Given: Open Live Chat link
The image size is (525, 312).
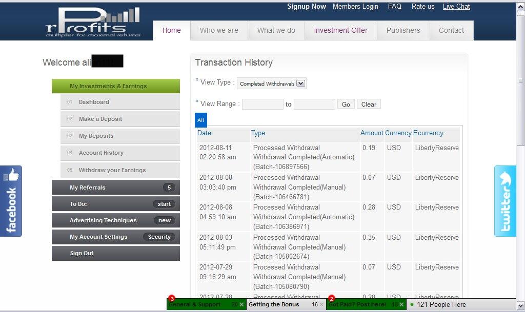Looking at the screenshot, I should (456, 6).
